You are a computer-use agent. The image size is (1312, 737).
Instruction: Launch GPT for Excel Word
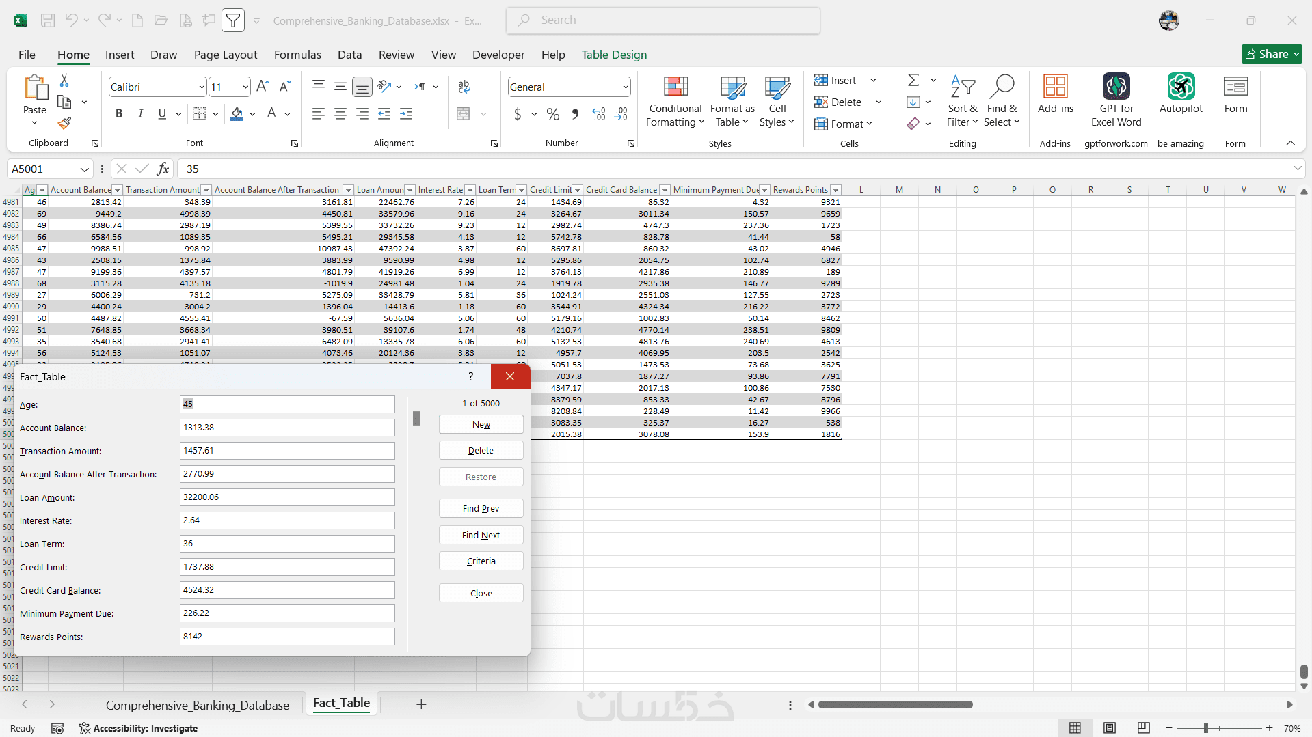point(1116,100)
